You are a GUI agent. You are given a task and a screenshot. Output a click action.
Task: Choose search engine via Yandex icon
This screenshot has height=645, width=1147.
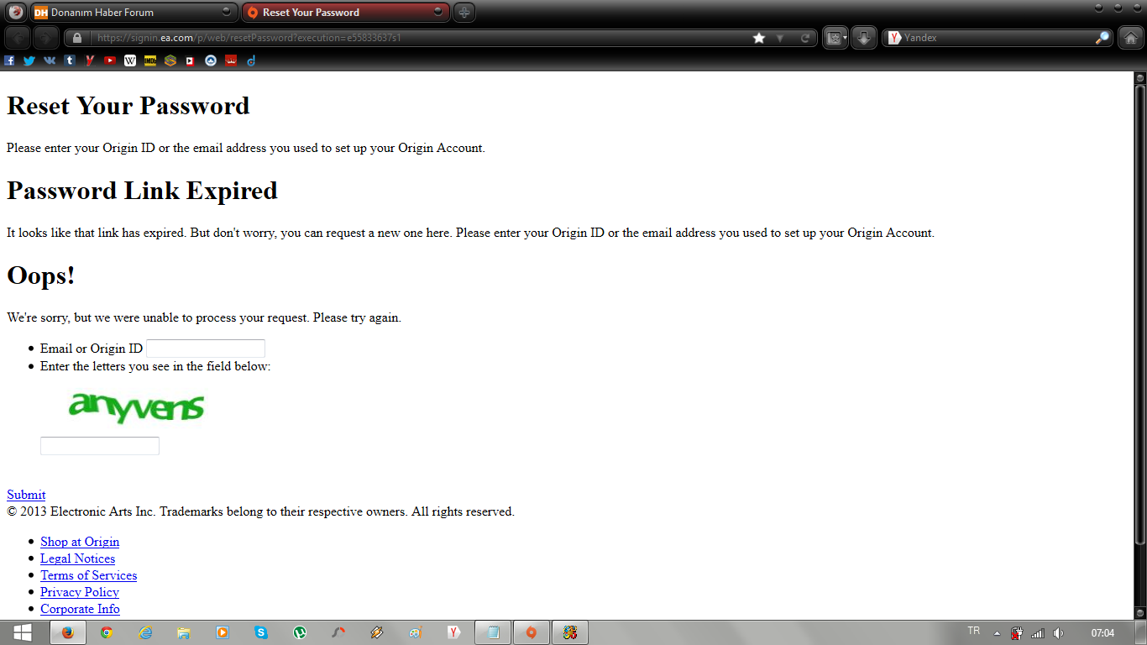point(895,38)
